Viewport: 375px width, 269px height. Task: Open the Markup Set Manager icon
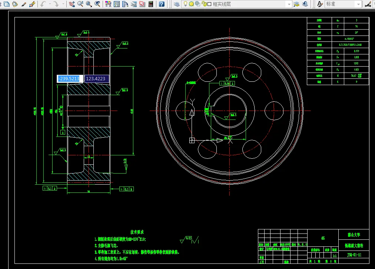tap(142, 4)
